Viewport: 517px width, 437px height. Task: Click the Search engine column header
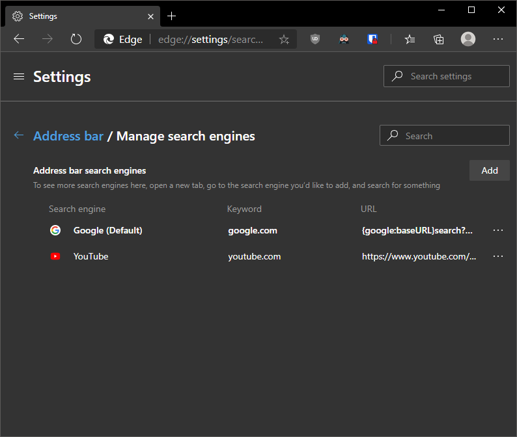(x=77, y=209)
